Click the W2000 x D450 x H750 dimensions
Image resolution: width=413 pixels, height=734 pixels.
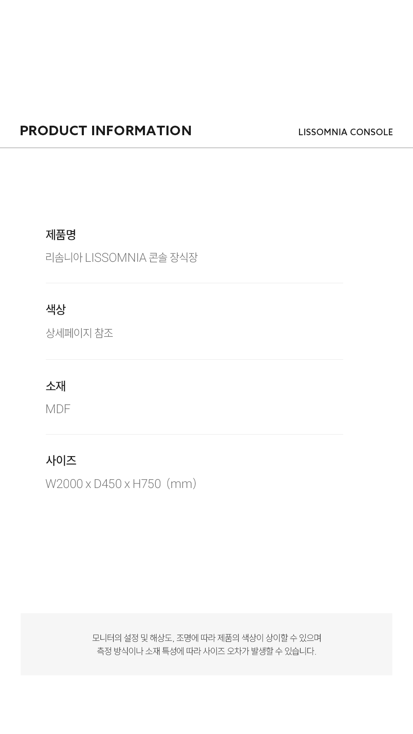coord(103,484)
